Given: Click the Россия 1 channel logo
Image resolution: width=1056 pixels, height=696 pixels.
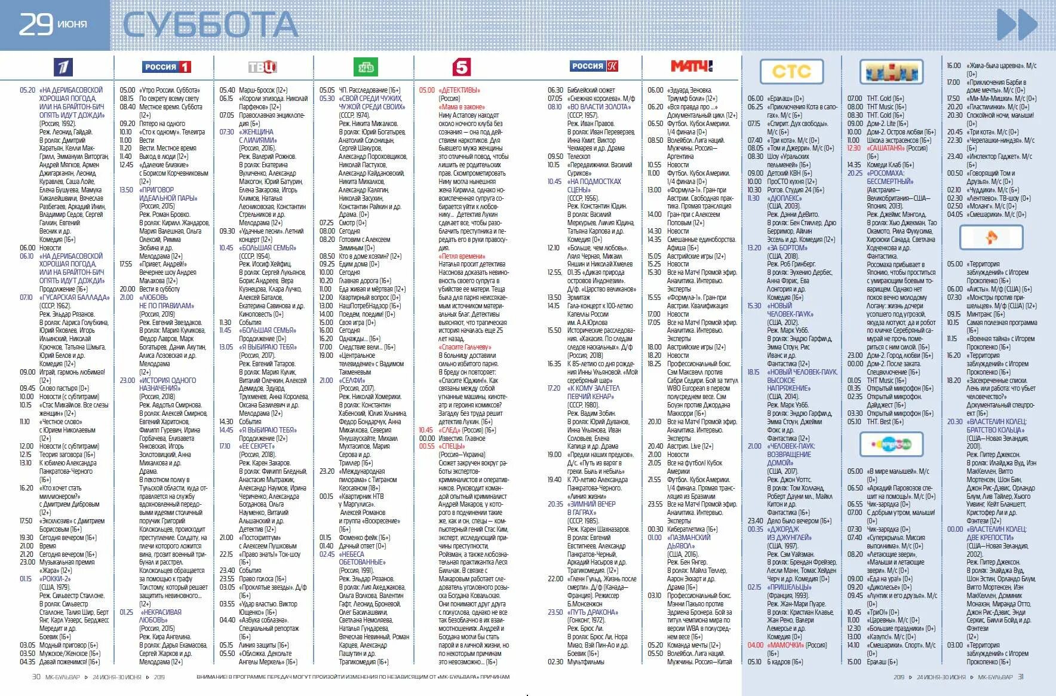Looking at the screenshot, I should click(x=167, y=67).
